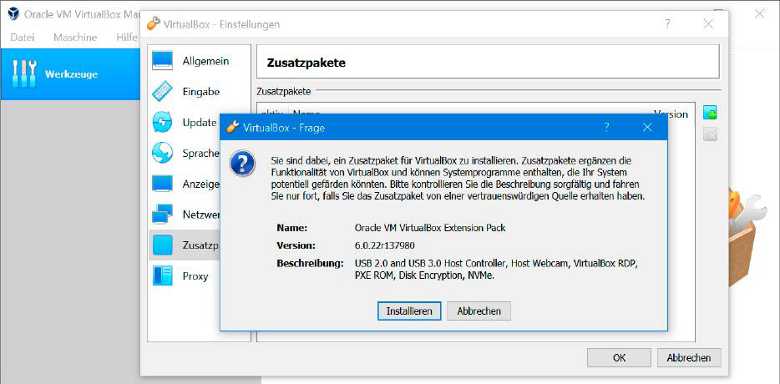Click the Proxy category icon
Image resolution: width=780 pixels, height=384 pixels.
(x=163, y=276)
